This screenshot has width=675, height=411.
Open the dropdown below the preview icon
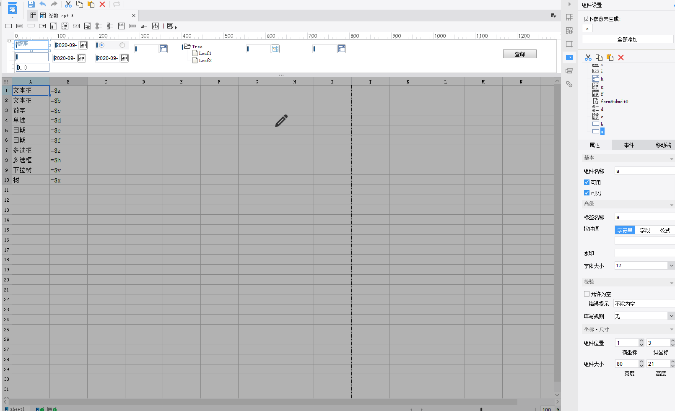(13, 17)
